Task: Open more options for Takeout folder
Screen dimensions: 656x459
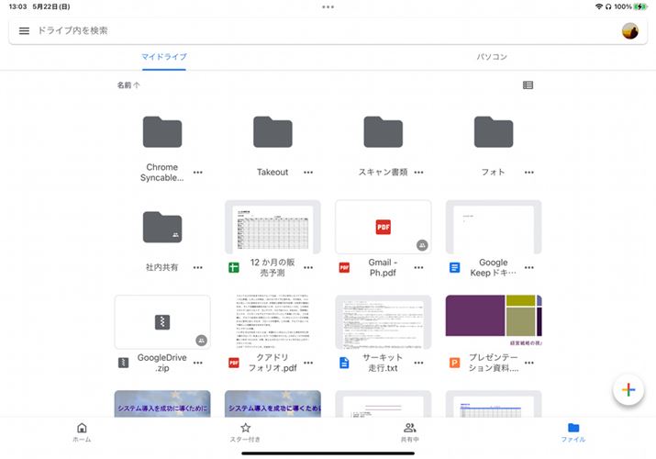Action: click(308, 173)
